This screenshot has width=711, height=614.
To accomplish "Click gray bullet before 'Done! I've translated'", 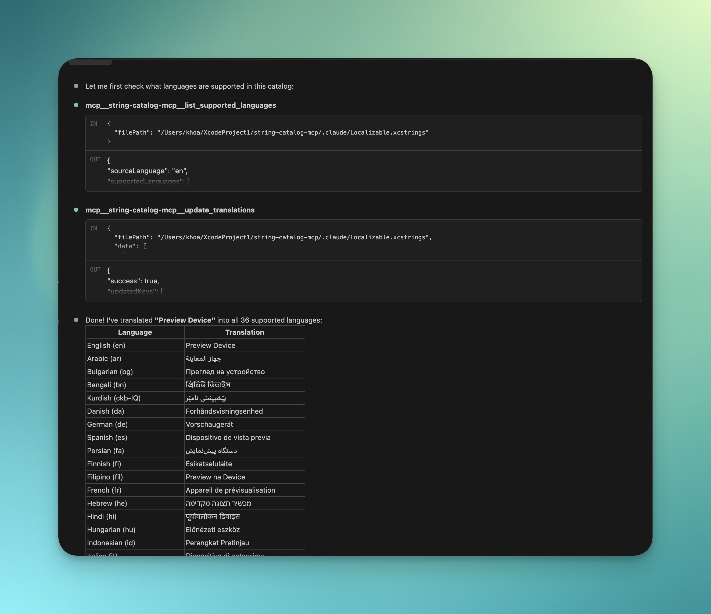I will pos(76,320).
